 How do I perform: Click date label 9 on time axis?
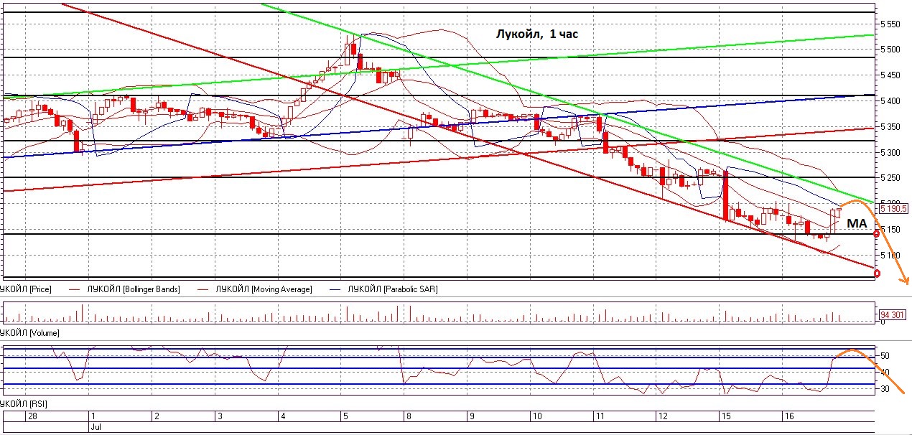472,416
